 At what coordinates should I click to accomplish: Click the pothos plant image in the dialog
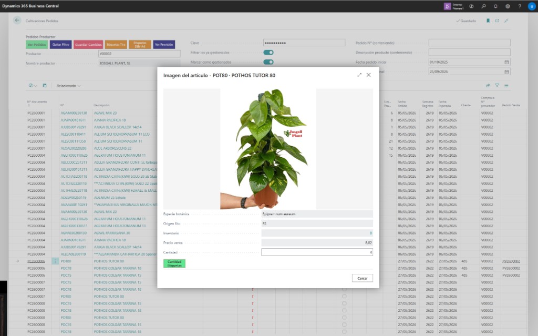point(268,149)
